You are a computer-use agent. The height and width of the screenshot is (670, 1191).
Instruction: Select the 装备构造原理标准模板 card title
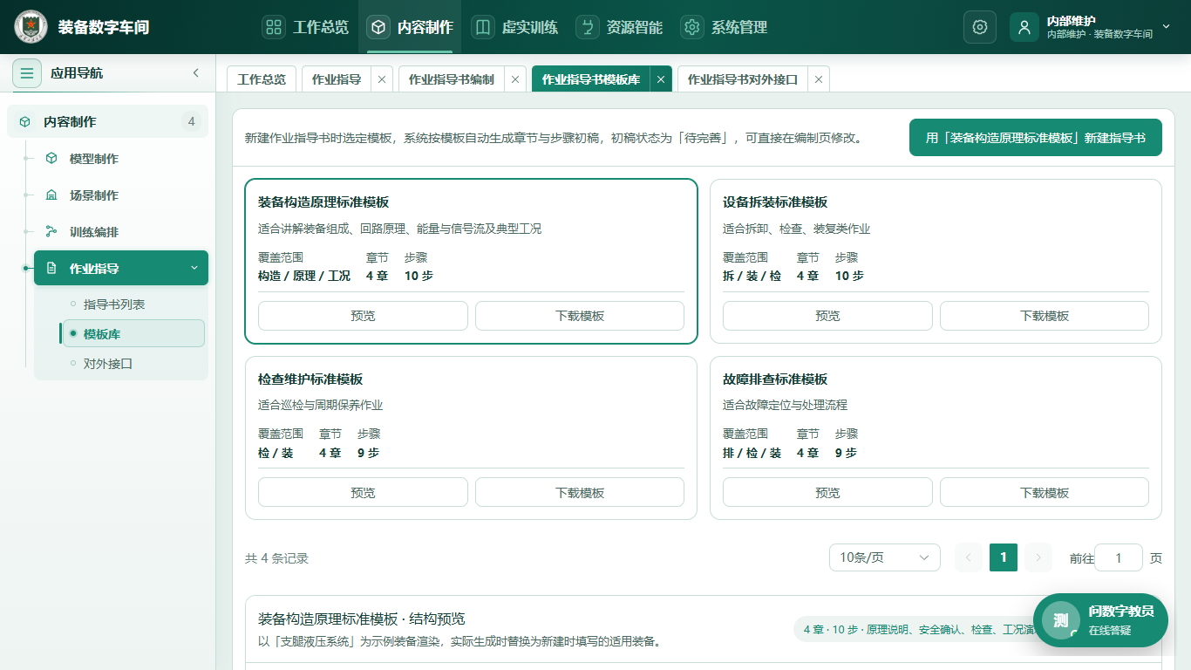coord(323,202)
